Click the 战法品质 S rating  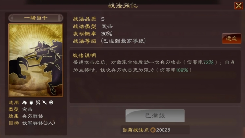103,19
